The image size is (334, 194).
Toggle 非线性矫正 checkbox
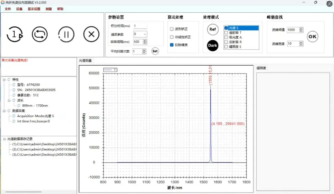point(172,37)
